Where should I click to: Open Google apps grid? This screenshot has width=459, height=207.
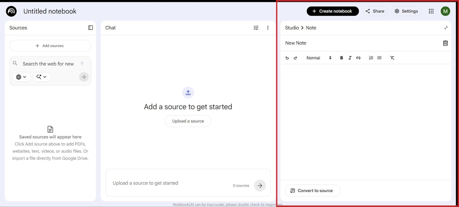[x=431, y=11]
